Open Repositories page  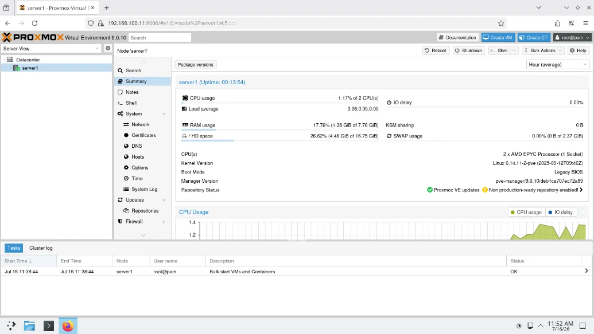point(142,211)
